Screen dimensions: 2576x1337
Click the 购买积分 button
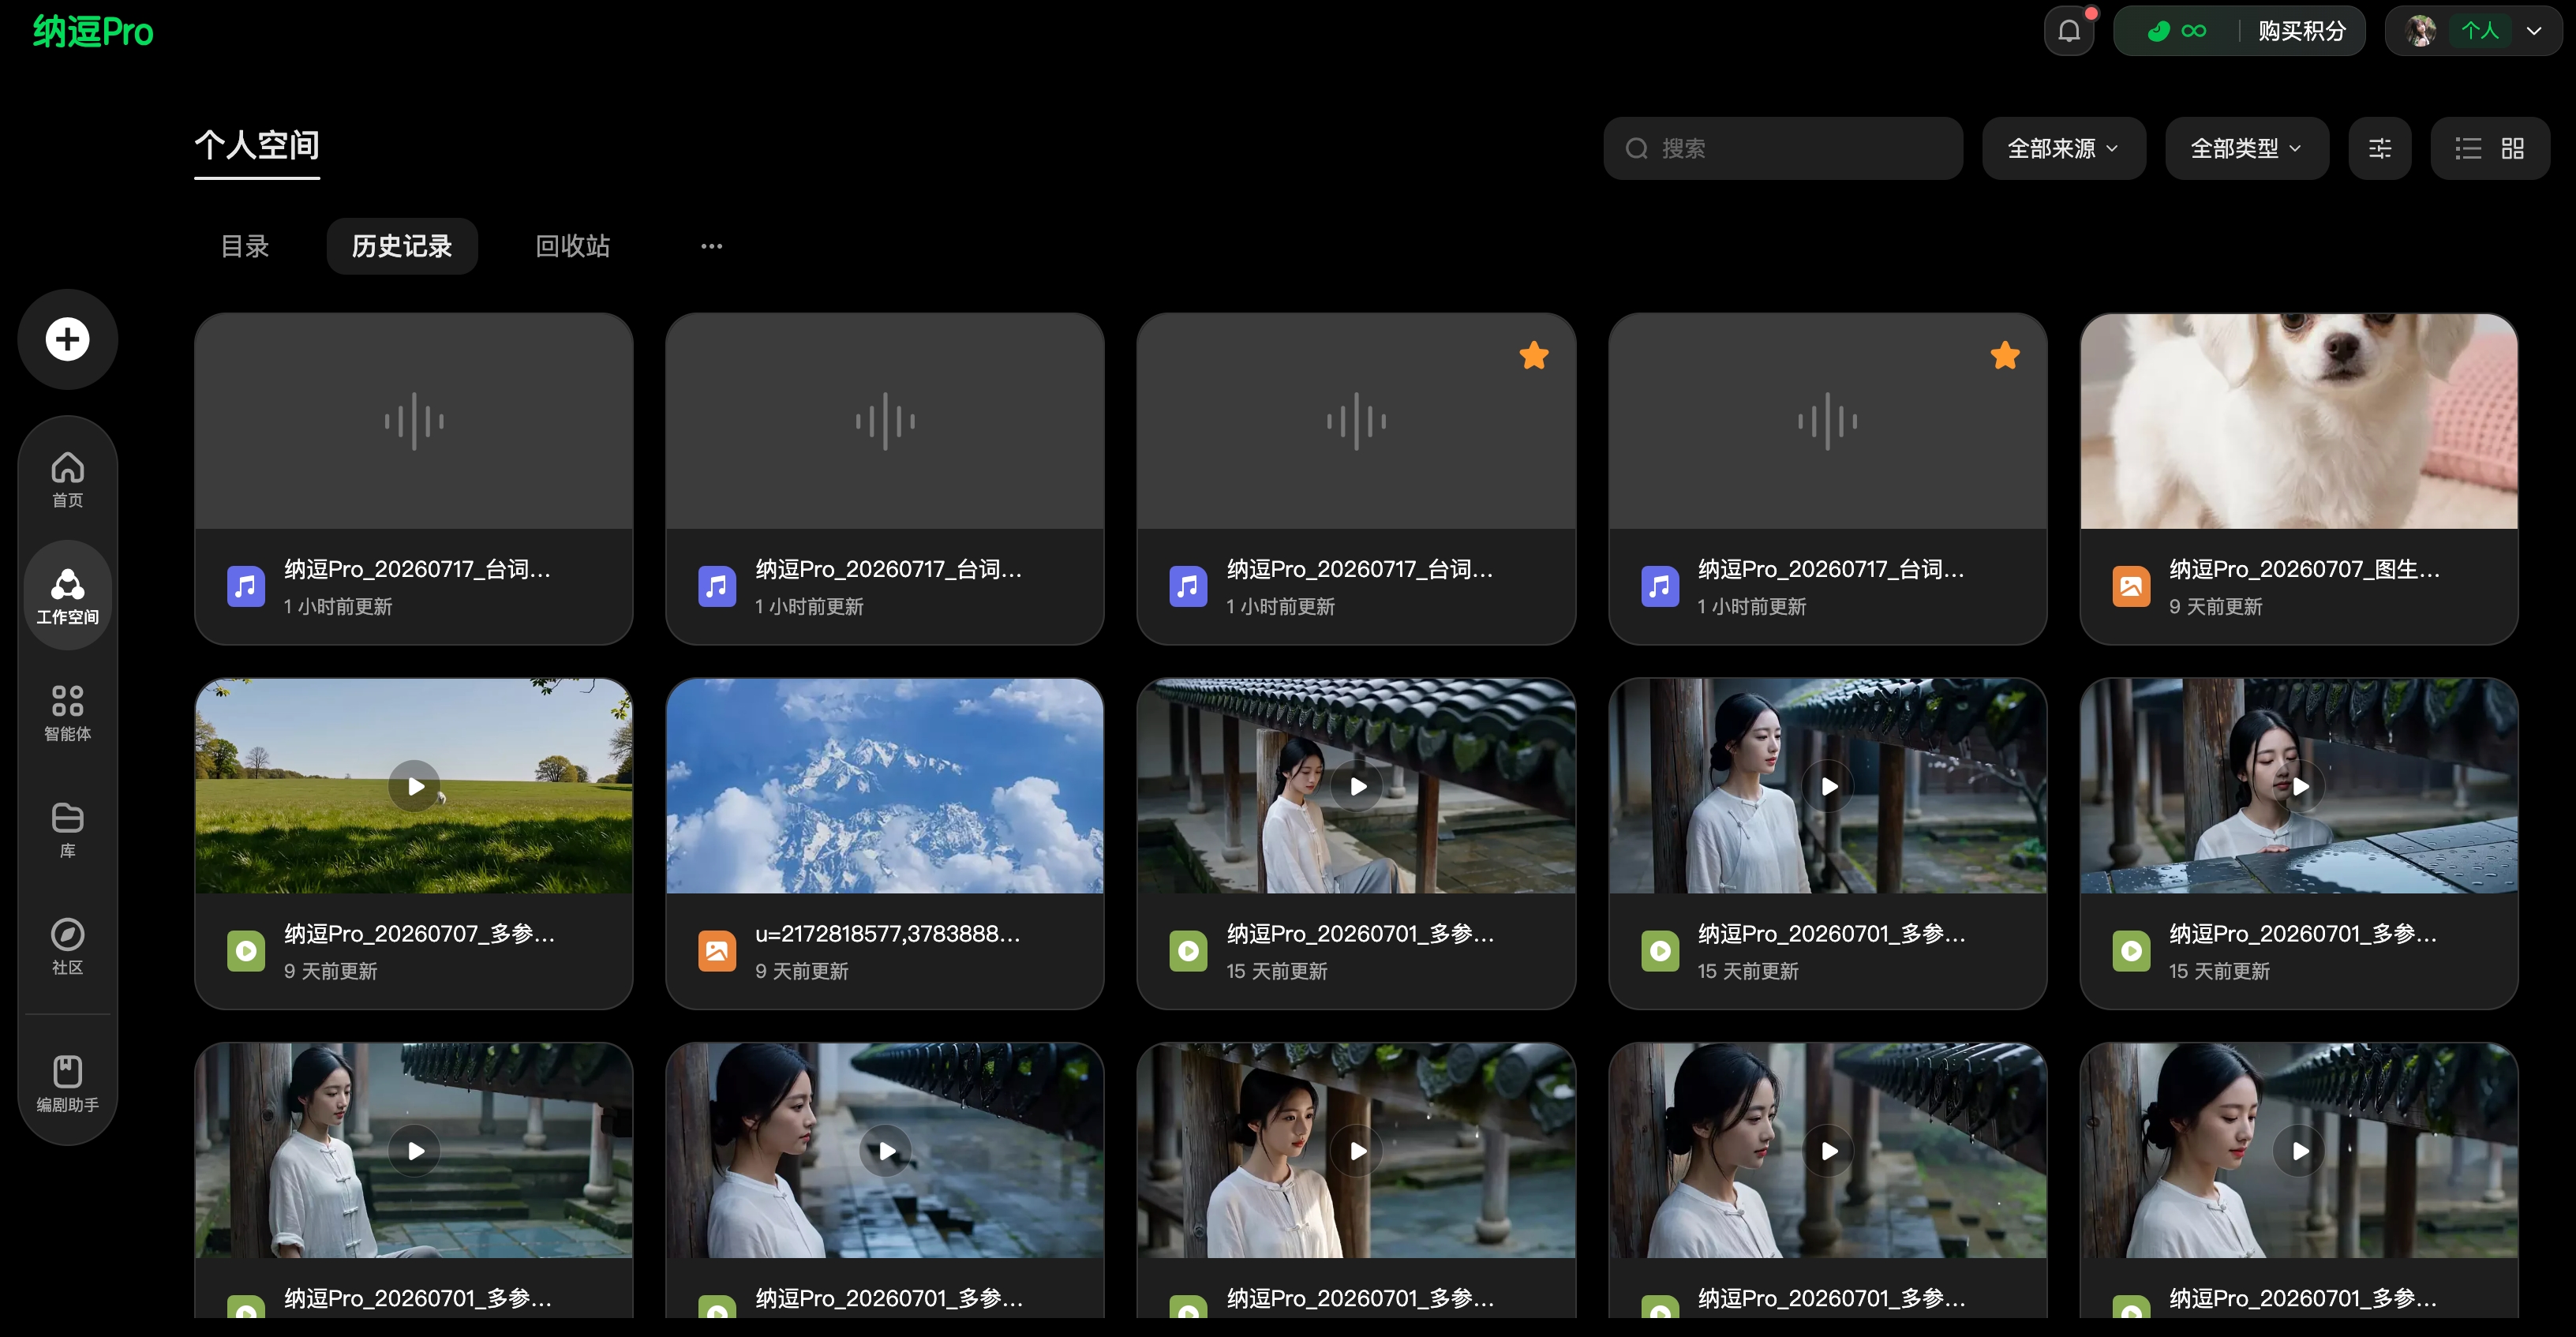coord(2302,31)
